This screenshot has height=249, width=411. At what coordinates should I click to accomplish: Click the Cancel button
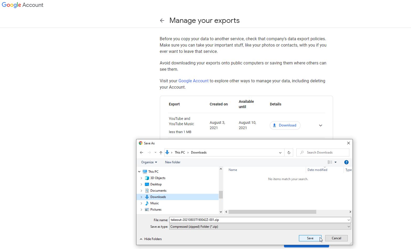336,238
